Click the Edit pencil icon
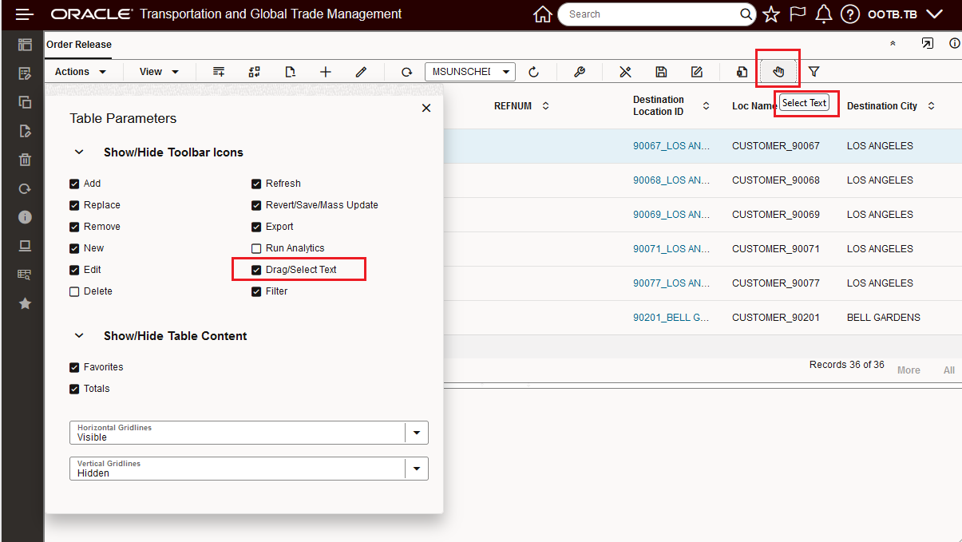 tap(361, 71)
